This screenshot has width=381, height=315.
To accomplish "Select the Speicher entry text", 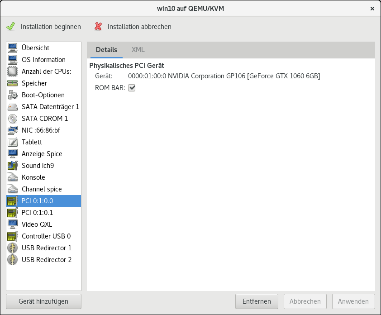I will pos(34,83).
